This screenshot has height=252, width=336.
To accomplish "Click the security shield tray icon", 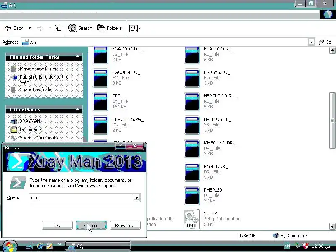I will pyautogui.click(x=306, y=246).
